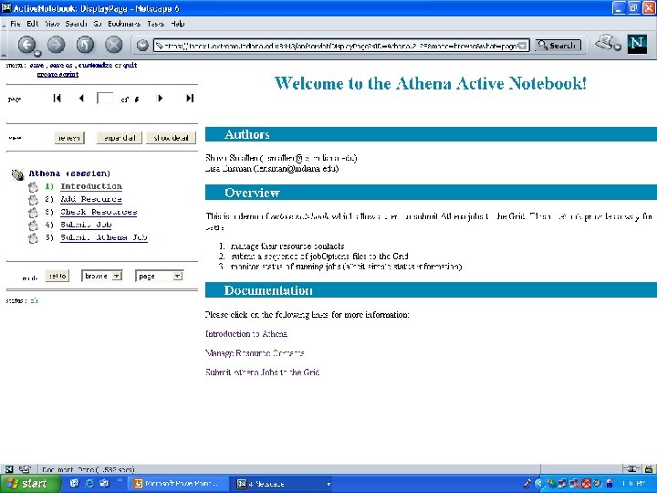Viewport: 657px width, 493px height.
Task: Click the first quick launch icon
Action: 75,483
